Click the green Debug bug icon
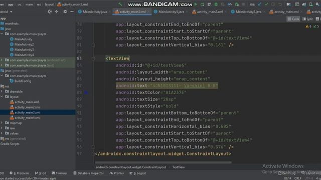 coord(216,4)
